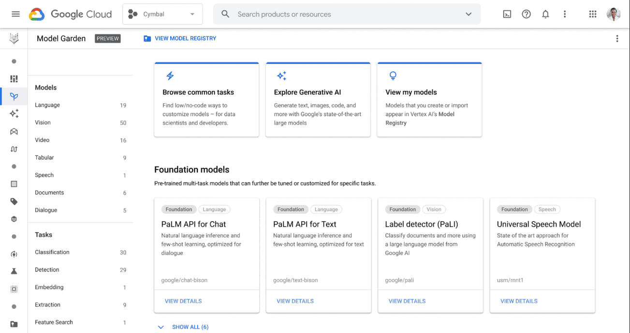Open the notifications bell

(545, 14)
